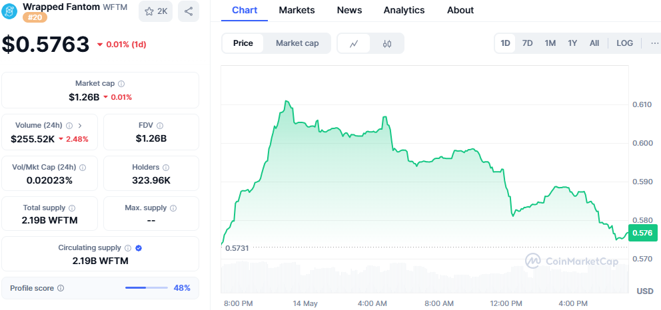
Task: Open the Chart tab
Action: pos(245,10)
